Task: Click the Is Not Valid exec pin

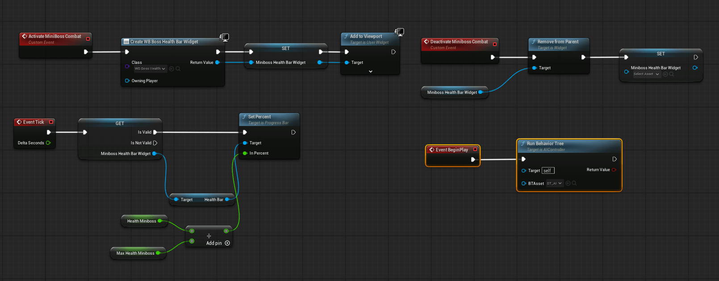Action: pyautogui.click(x=155, y=143)
